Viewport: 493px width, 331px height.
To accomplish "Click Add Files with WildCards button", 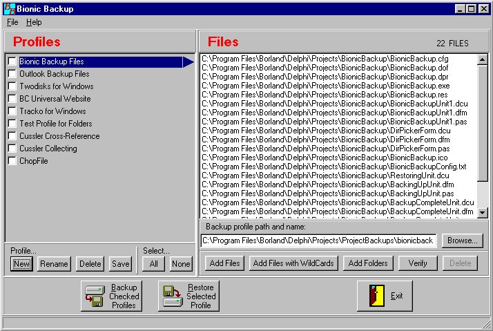I will click(x=293, y=263).
